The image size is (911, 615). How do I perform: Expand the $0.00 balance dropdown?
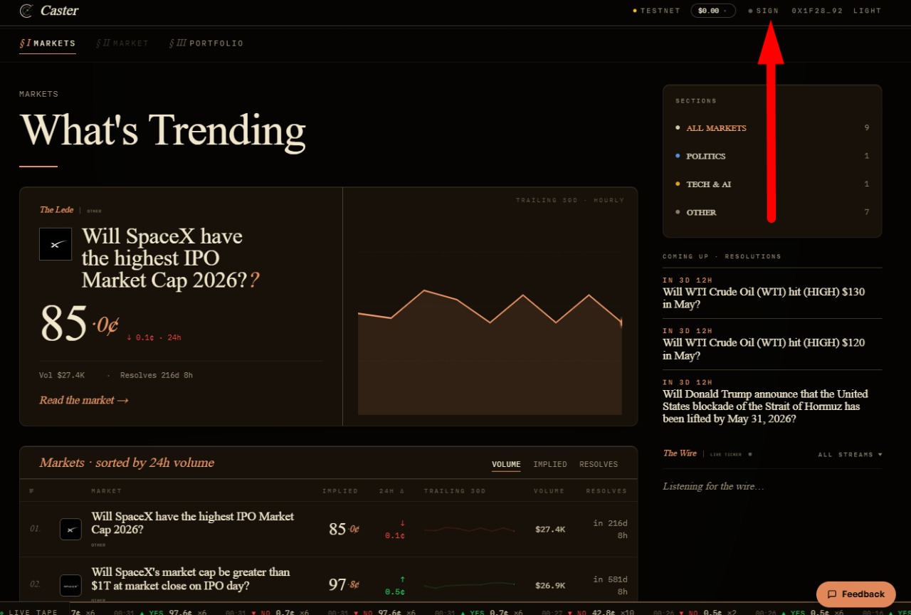click(712, 11)
